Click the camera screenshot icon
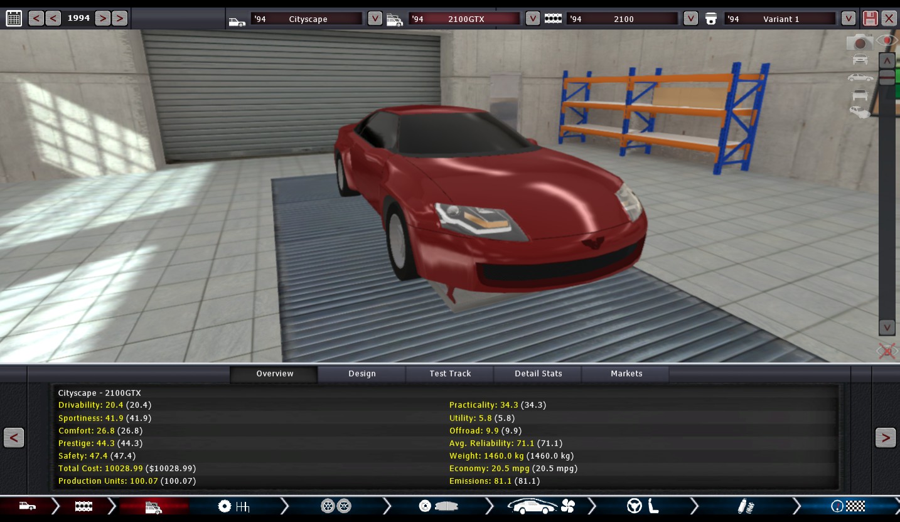 point(859,42)
